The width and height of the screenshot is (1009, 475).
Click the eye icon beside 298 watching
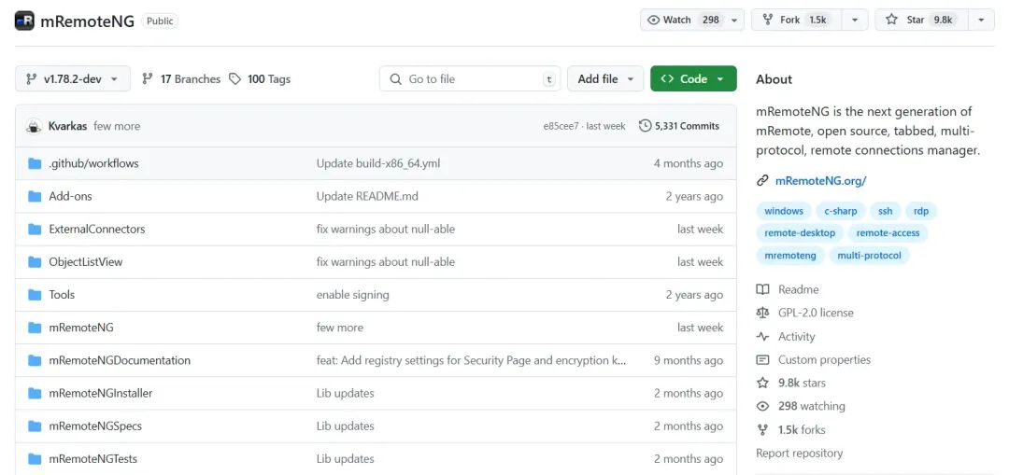(x=762, y=406)
